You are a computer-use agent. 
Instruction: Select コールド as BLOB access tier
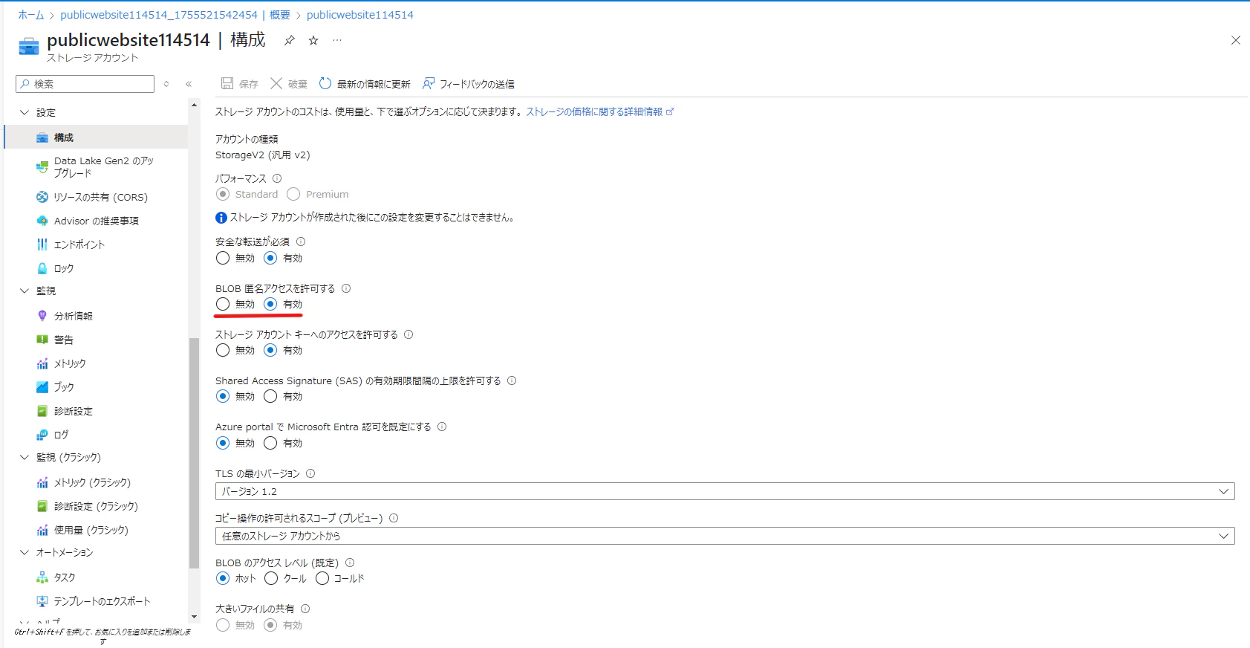322,578
